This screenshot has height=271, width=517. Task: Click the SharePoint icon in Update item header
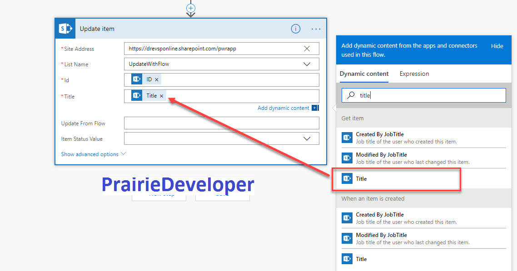point(65,29)
